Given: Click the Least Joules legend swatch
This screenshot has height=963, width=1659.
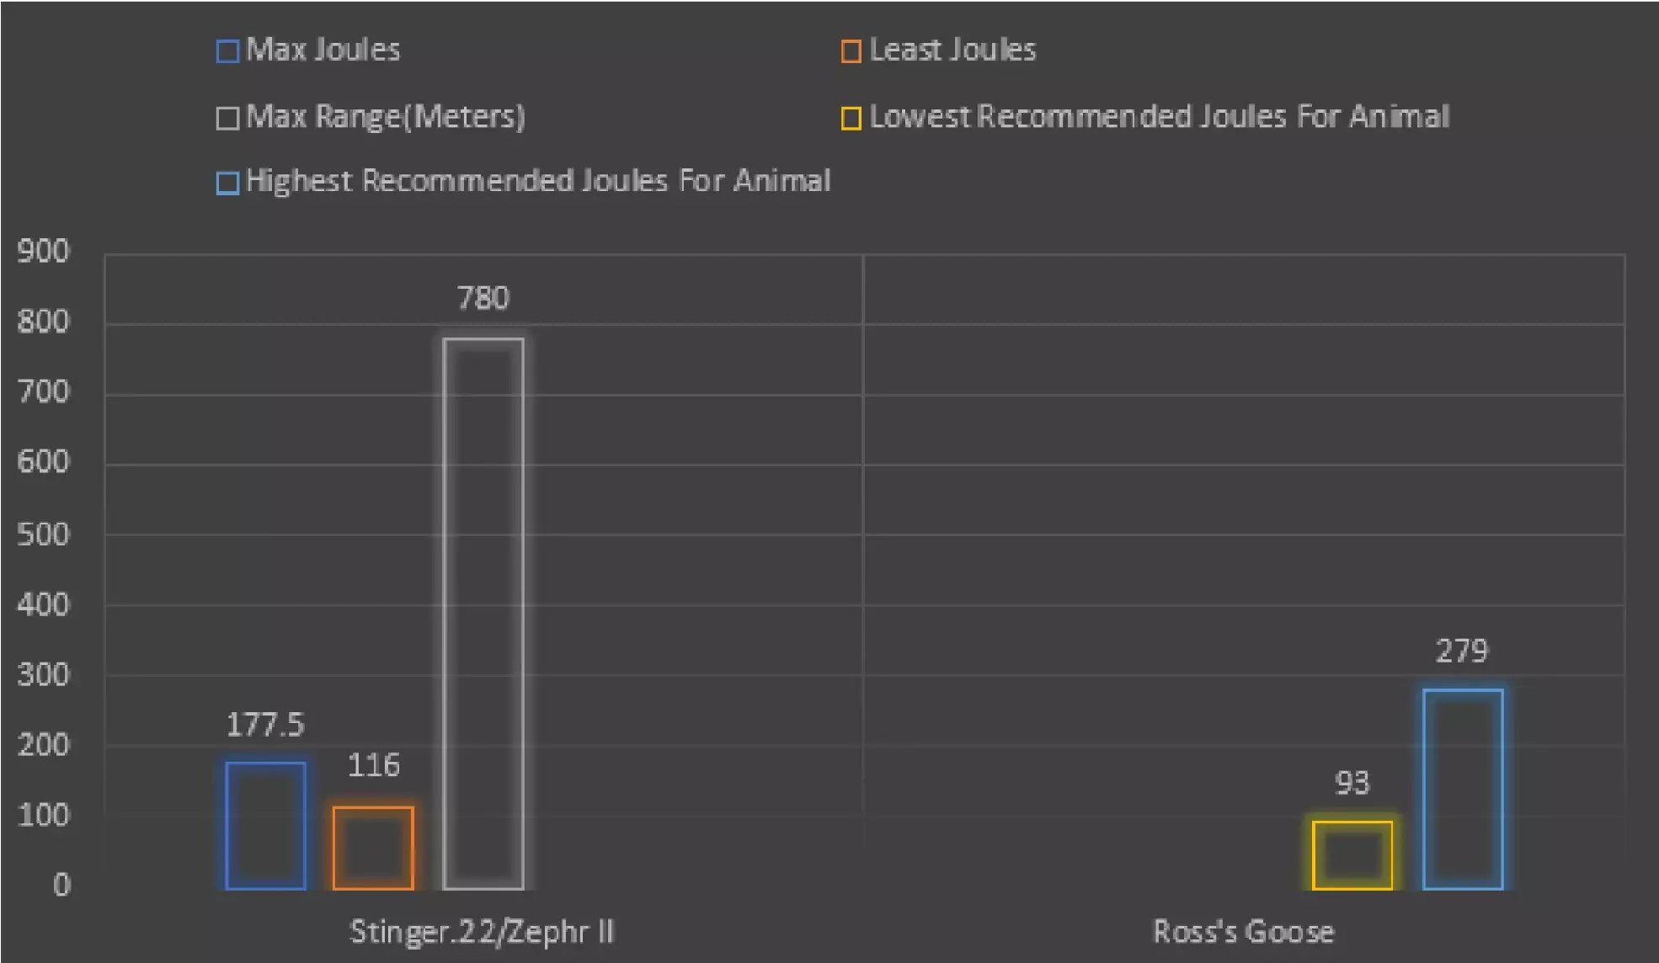Looking at the screenshot, I should coord(851,51).
